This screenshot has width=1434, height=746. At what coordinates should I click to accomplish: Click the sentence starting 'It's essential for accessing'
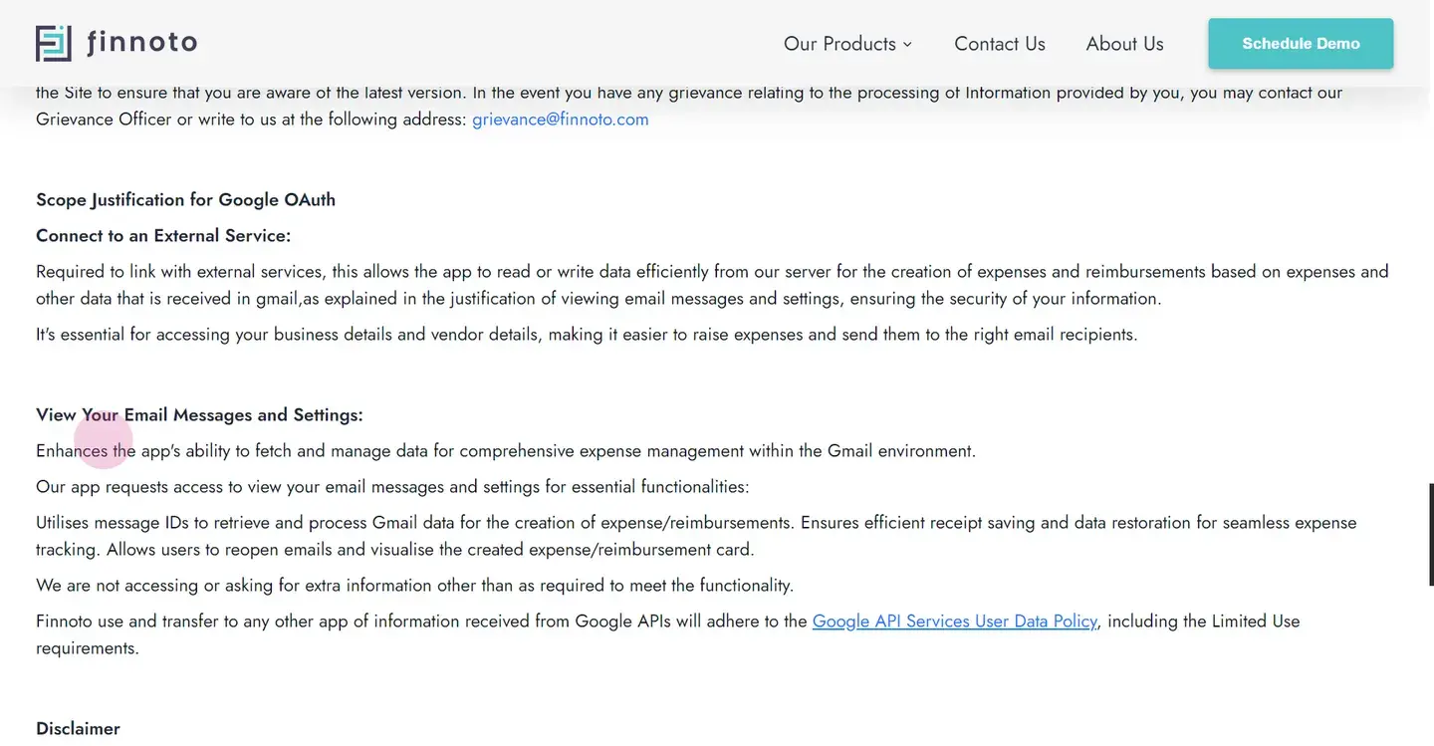click(x=587, y=335)
